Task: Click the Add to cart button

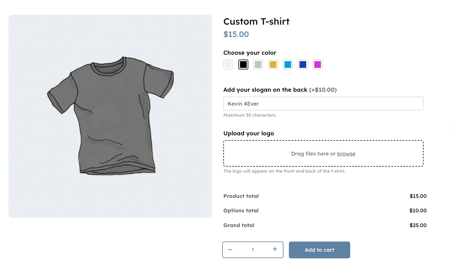Action: point(319,250)
